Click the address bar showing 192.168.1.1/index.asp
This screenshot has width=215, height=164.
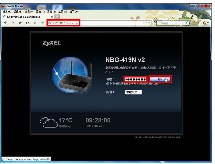pos(99,23)
